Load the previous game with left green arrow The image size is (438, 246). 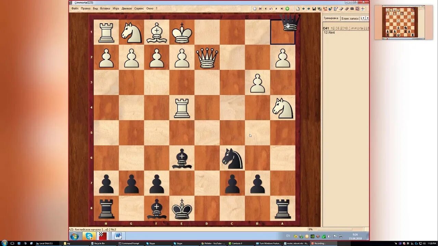pyautogui.click(x=303, y=9)
